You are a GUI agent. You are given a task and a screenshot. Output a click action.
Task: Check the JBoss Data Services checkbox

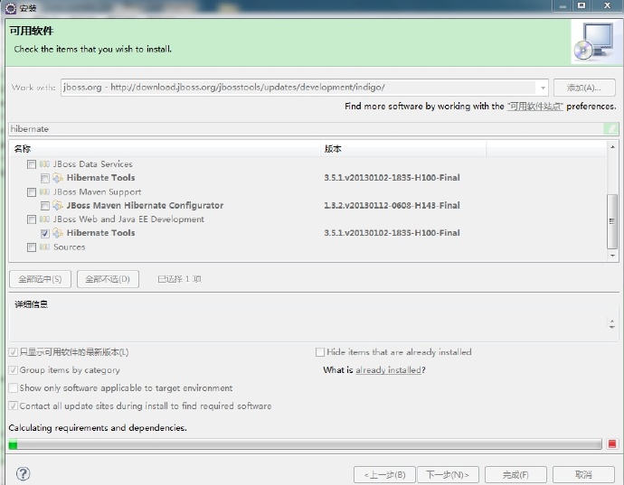32,164
